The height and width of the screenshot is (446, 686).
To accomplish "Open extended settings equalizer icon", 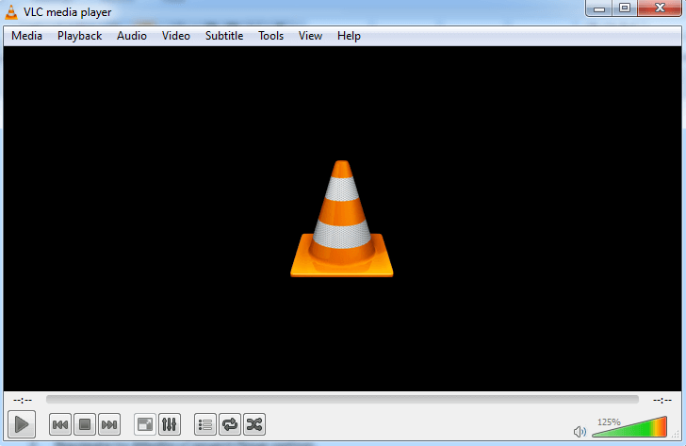I will click(x=170, y=424).
